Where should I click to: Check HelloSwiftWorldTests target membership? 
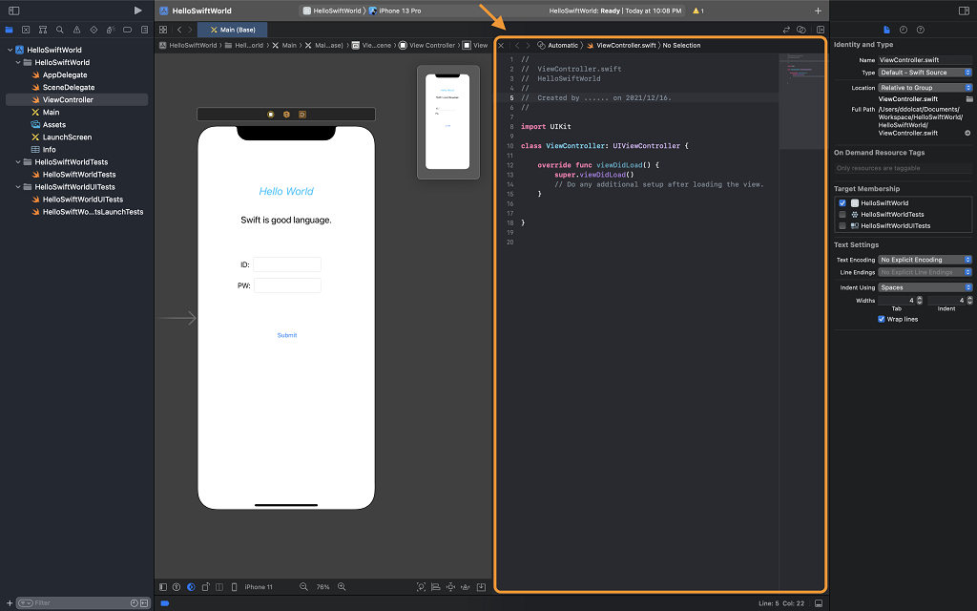(842, 215)
